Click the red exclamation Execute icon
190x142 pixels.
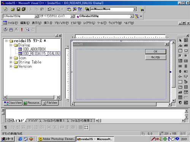(22, 30)
